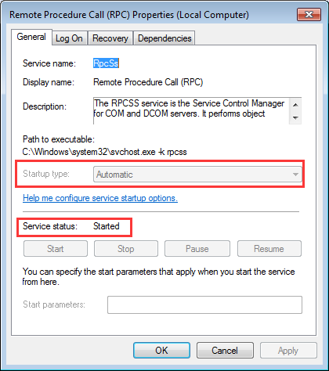Open the Startup type combo box
Screen dimensions: 329x371
197,175
